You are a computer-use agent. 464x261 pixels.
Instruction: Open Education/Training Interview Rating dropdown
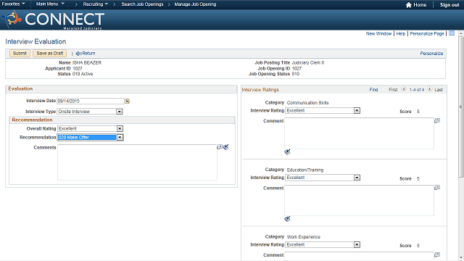(357, 178)
